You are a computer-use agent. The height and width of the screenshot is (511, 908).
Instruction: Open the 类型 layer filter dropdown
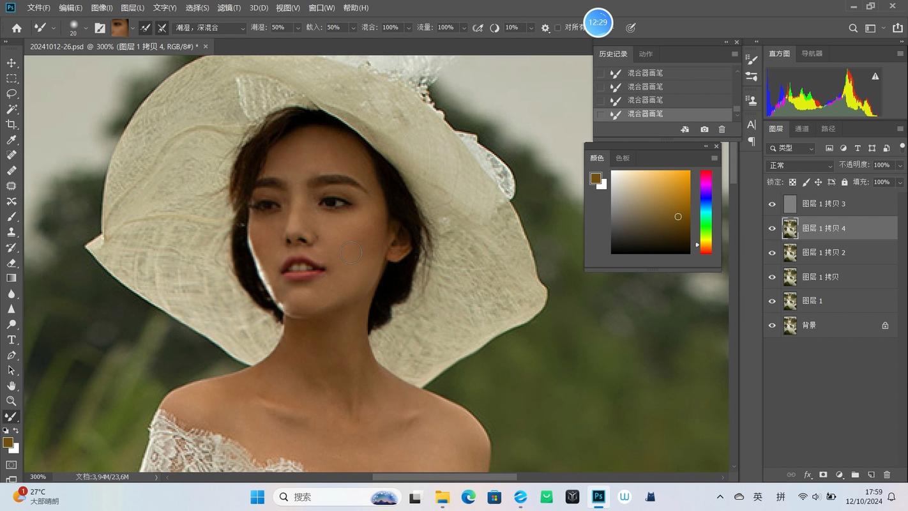[x=791, y=148]
